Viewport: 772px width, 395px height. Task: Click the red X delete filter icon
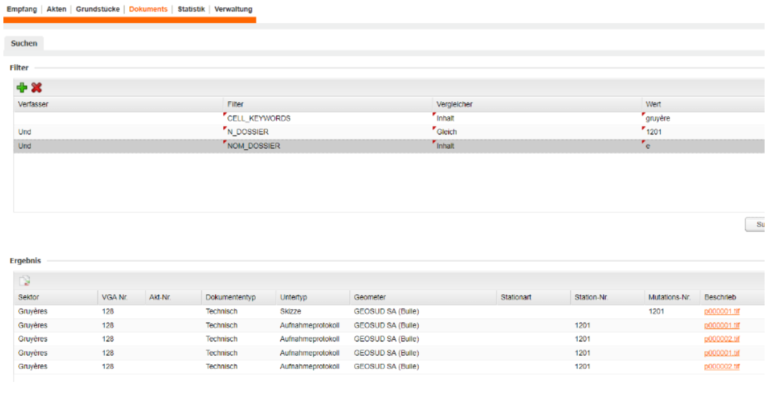36,88
